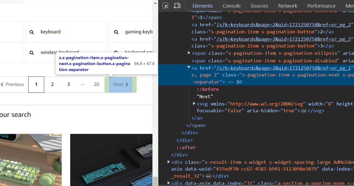
Task: Click the ellipsis badge inside the svg element
Action: point(304,111)
